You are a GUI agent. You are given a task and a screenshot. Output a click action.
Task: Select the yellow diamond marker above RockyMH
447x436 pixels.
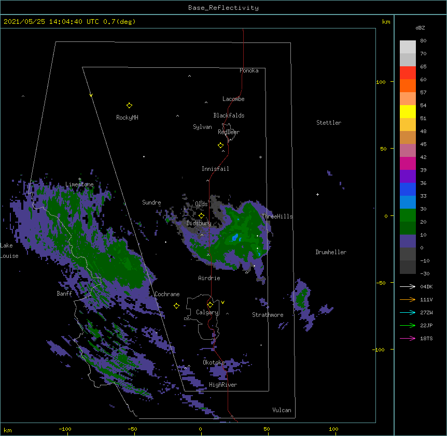pos(129,106)
